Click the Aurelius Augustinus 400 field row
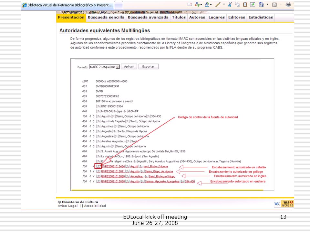 point(110,141)
